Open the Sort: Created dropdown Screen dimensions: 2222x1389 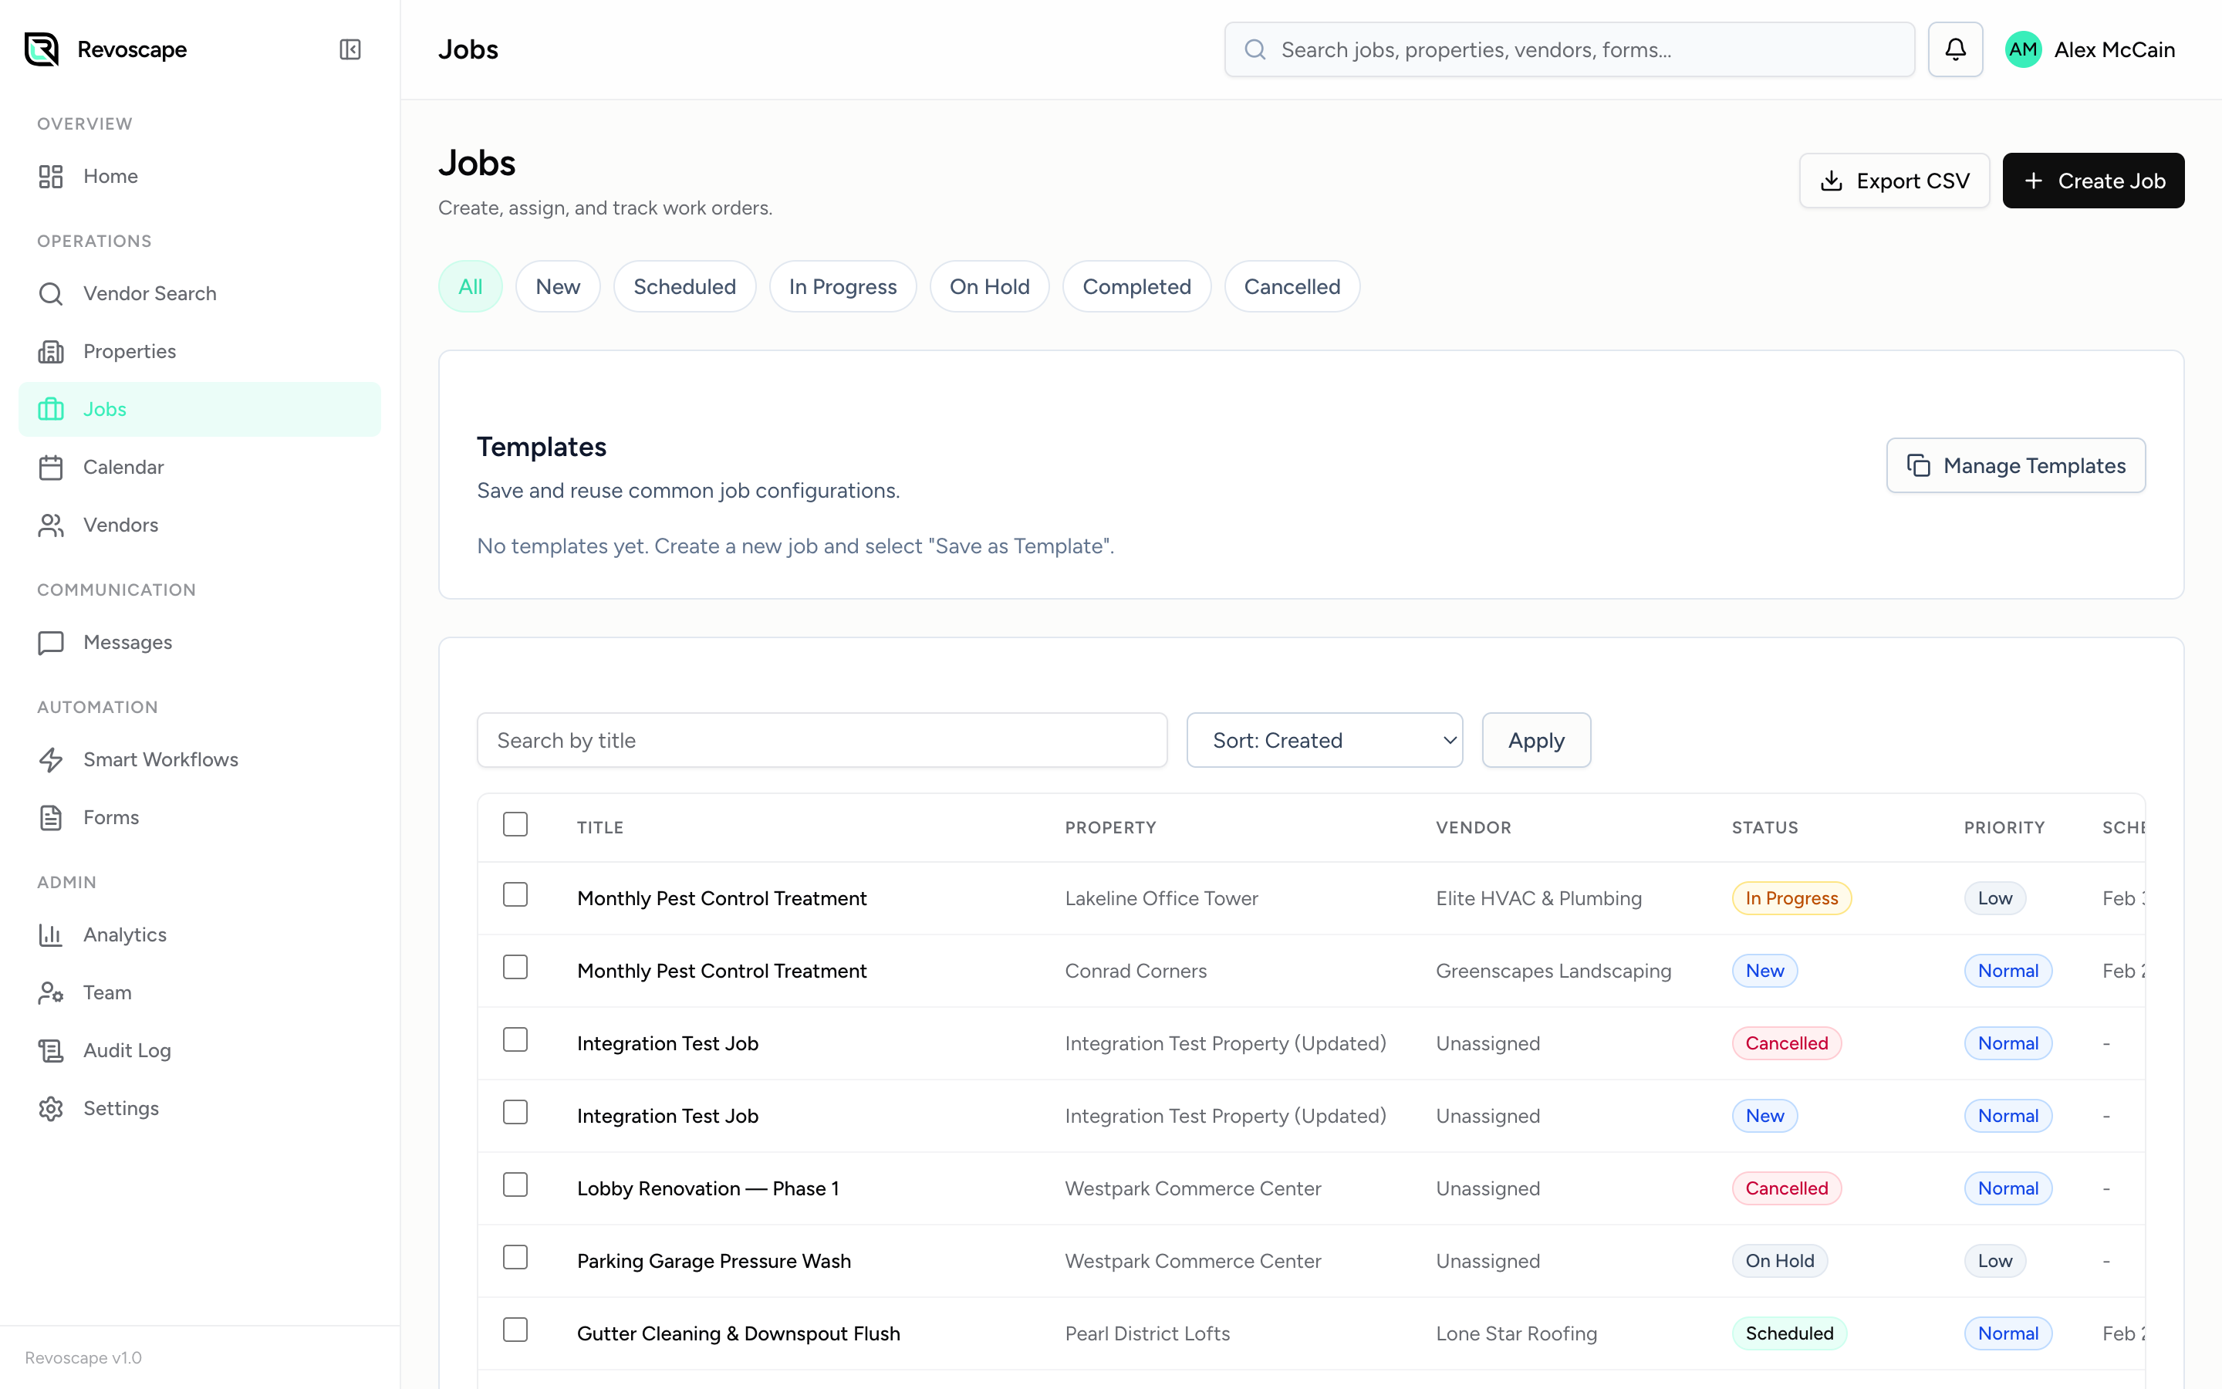[1324, 739]
